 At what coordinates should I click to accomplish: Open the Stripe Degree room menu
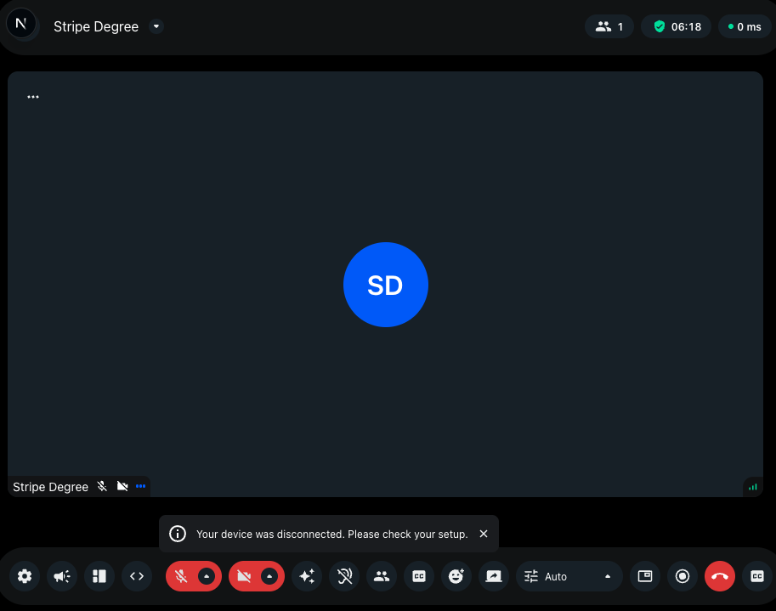(156, 26)
